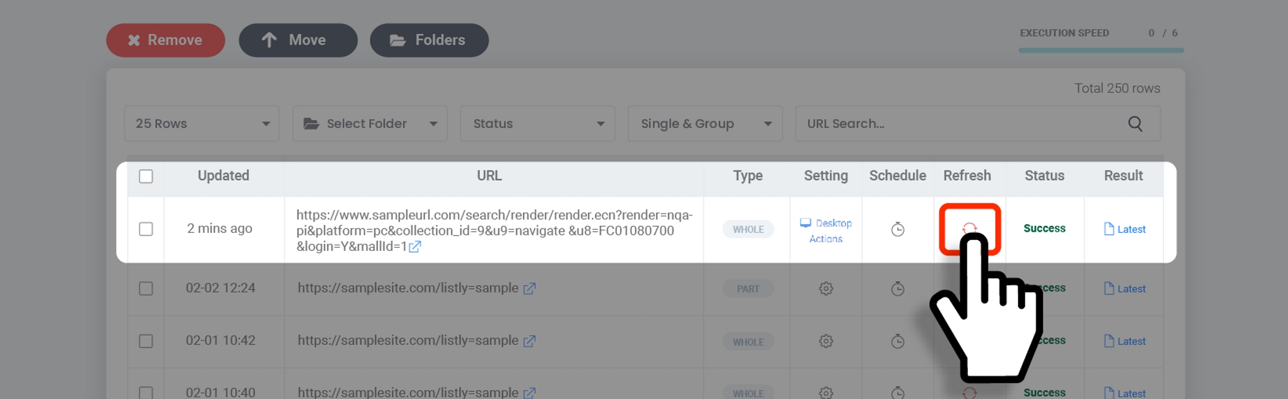This screenshot has height=399, width=1288.
Task: Expand the Status filter dropdown
Action: pos(537,124)
